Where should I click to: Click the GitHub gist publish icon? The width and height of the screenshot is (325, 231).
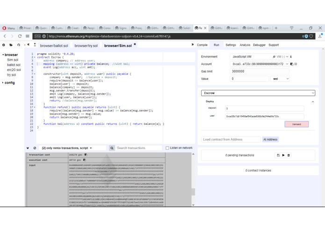tap(19, 45)
